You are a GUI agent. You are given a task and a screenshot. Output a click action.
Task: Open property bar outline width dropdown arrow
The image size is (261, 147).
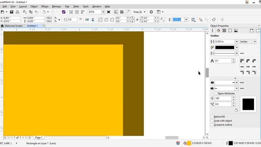(x=186, y=20)
